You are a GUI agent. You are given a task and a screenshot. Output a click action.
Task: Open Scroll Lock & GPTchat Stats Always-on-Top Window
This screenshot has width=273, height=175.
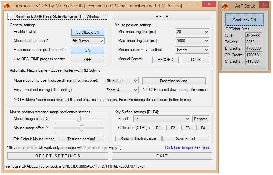coord(57,17)
